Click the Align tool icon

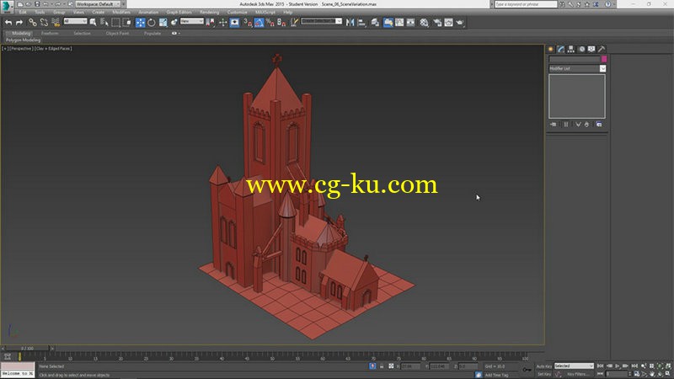(x=361, y=23)
